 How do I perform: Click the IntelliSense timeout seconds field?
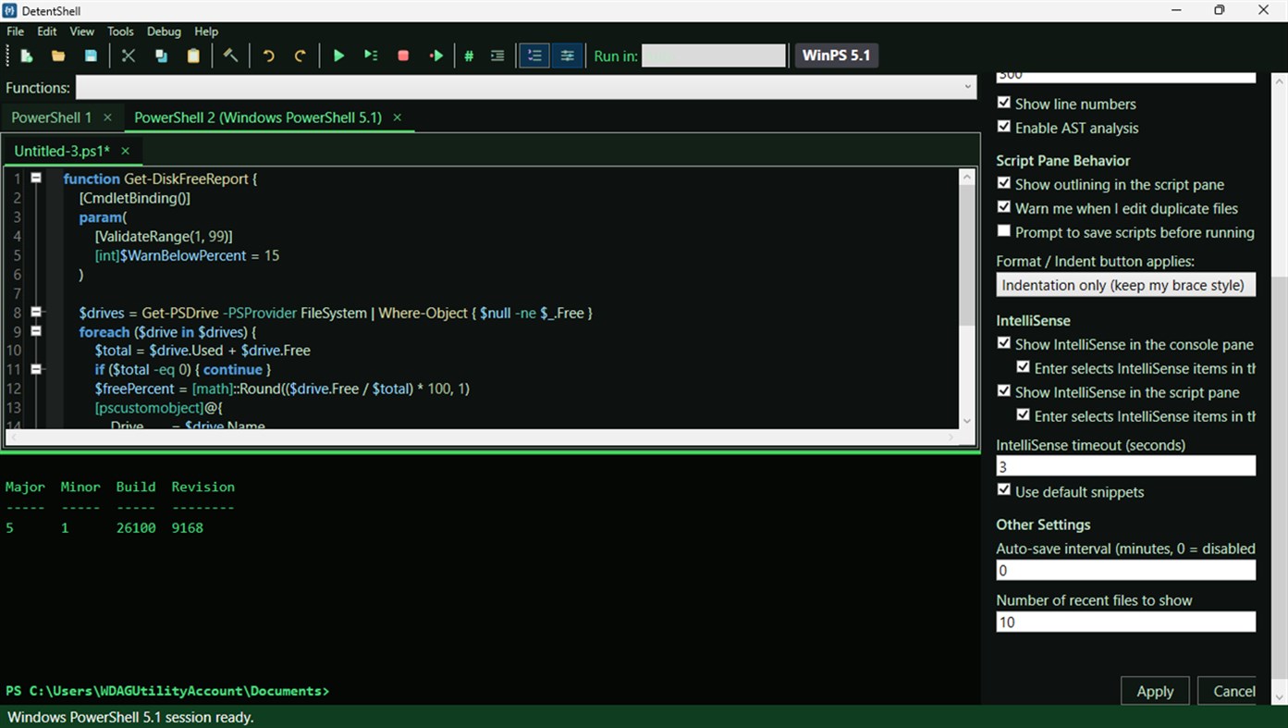1125,466
